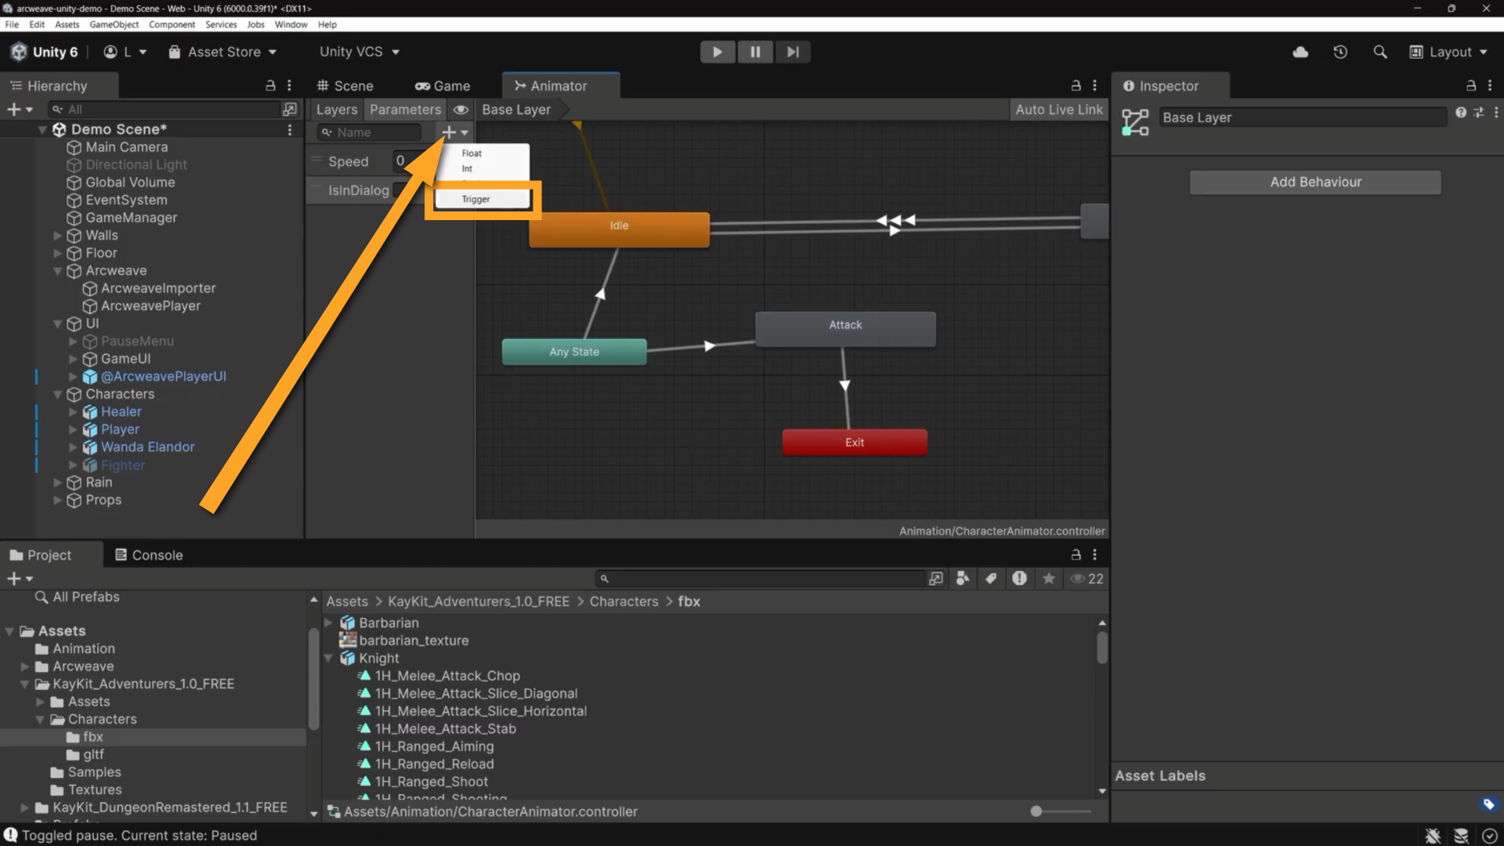Toggle the Animator layer visibility eye
This screenshot has width=1504, height=846.
[461, 110]
